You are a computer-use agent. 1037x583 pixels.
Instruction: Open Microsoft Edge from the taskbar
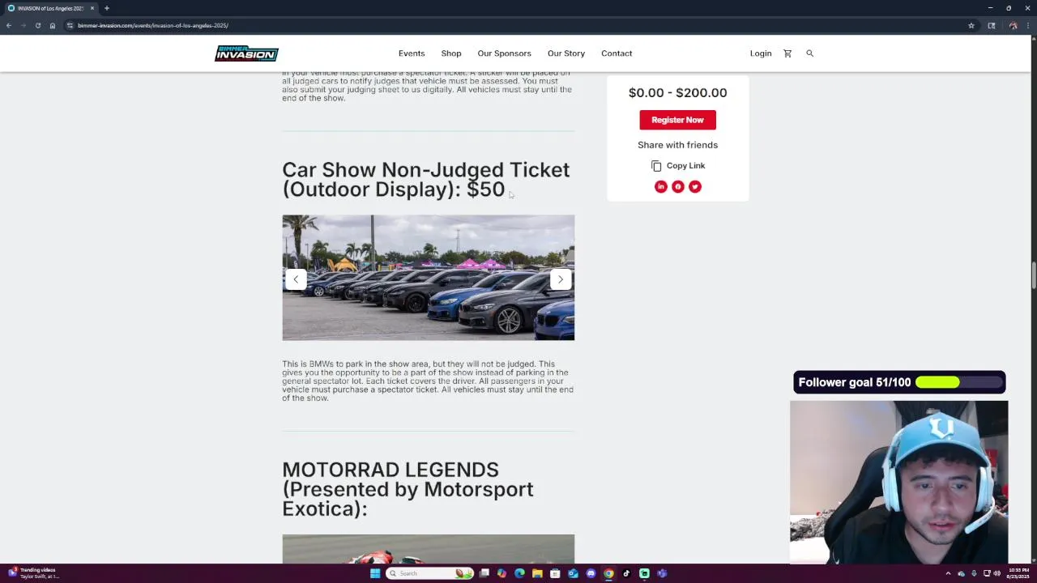pyautogui.click(x=519, y=573)
